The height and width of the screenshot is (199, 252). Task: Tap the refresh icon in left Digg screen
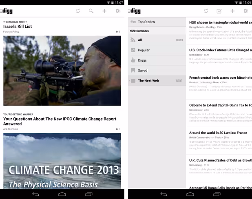click(x=78, y=11)
